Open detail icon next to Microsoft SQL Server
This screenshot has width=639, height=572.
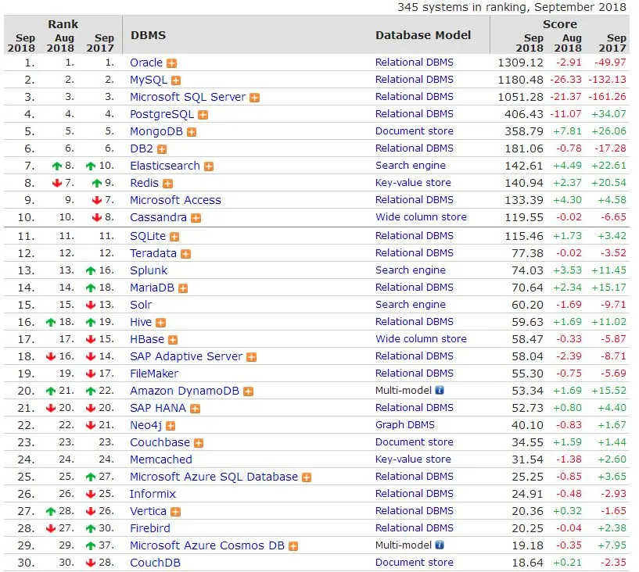(255, 98)
